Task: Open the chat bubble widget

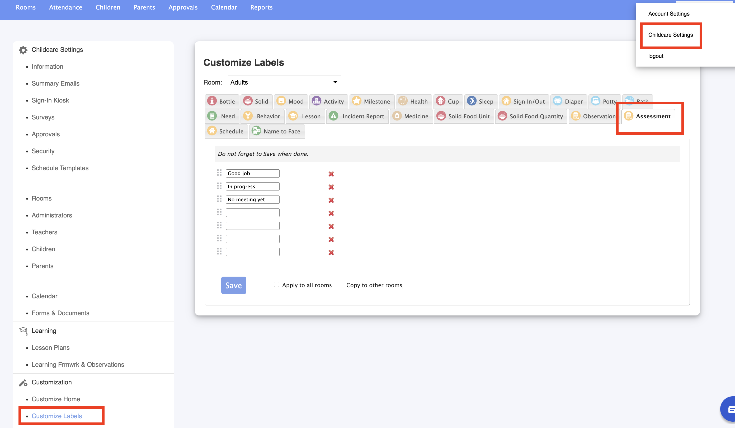Action: 730,409
